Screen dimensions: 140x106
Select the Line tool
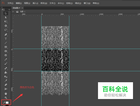[x=6, y=43]
